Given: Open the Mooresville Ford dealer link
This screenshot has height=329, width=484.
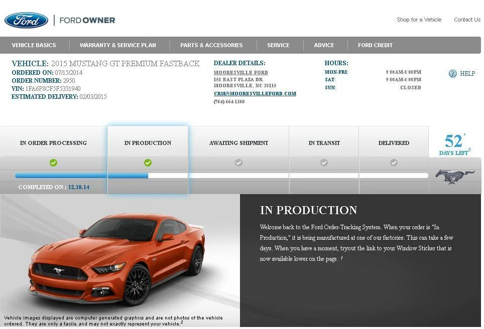Looking at the screenshot, I should click(x=241, y=72).
